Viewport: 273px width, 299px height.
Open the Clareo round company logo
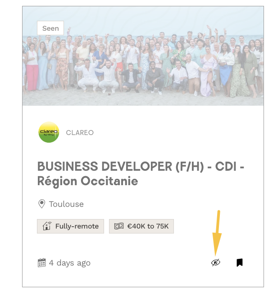click(49, 132)
